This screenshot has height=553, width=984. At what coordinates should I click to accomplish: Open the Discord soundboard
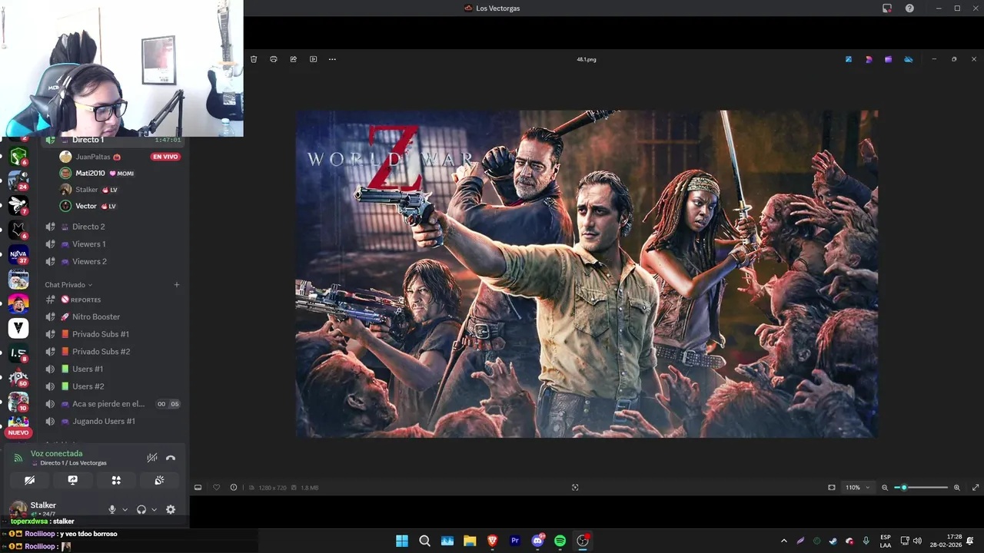point(159,480)
